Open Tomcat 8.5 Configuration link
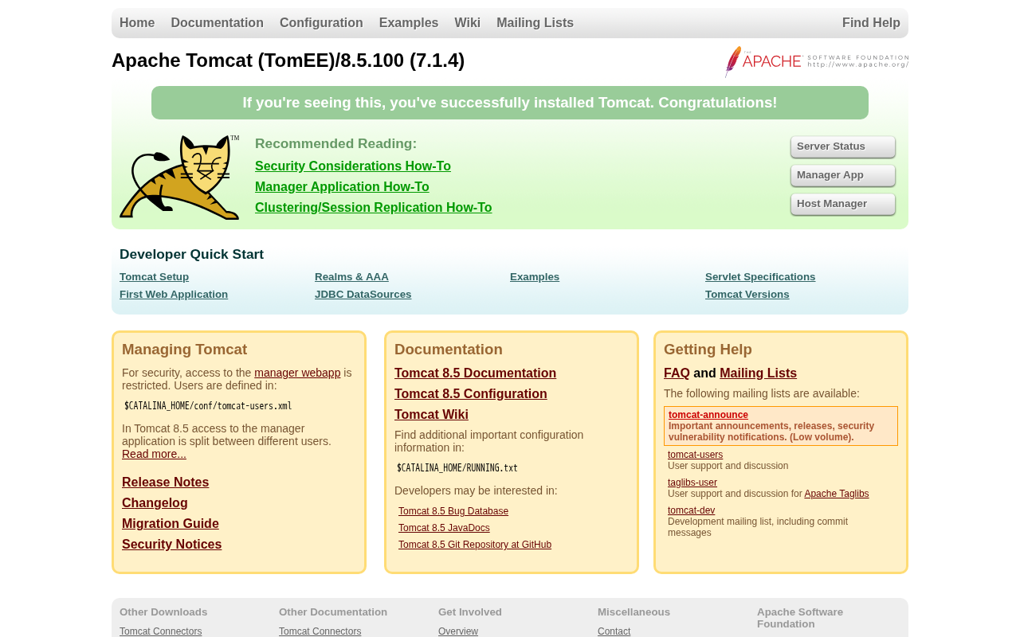The width and height of the screenshot is (1020, 637). pyautogui.click(x=470, y=394)
